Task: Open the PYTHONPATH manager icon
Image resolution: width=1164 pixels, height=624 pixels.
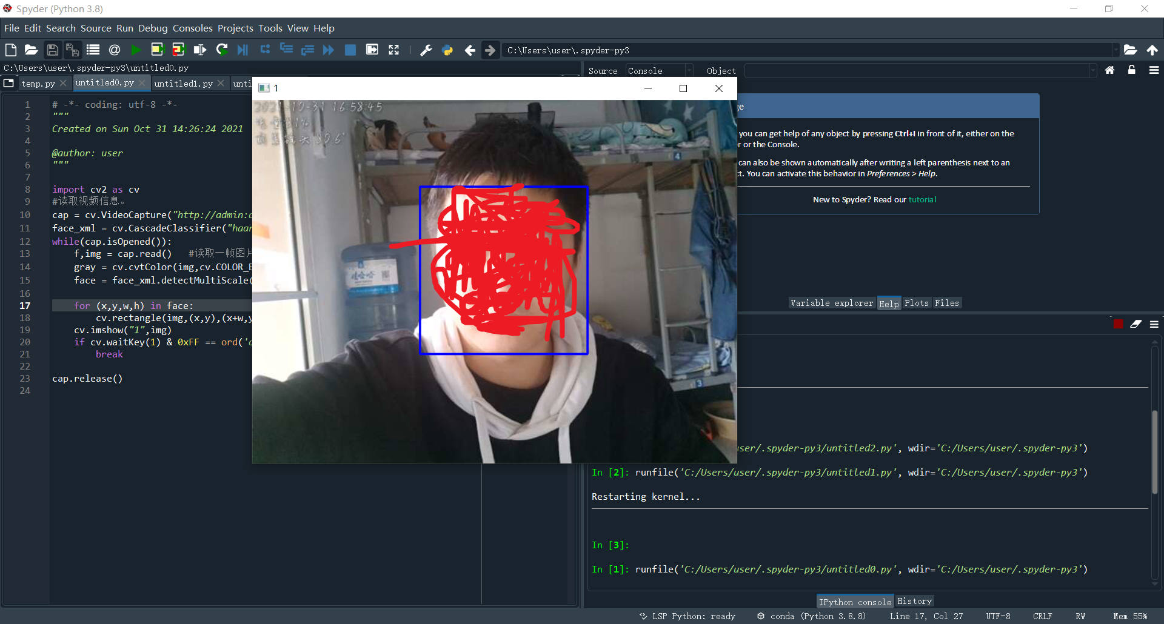Action: pos(447,50)
